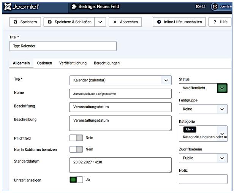Open the Veröffentlichung tab

(73, 63)
